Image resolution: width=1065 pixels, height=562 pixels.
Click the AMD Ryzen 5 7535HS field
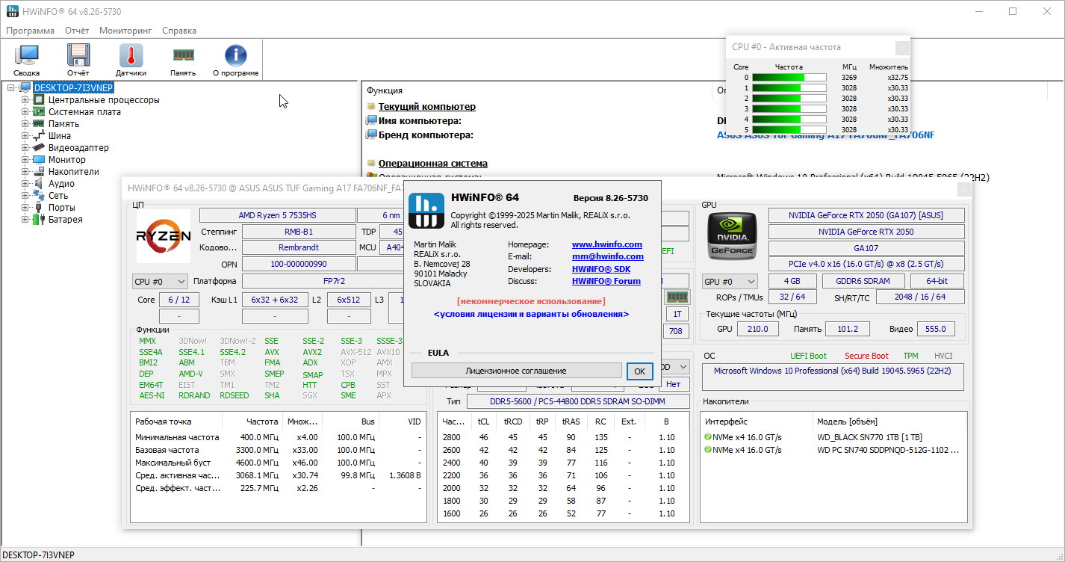tap(277, 215)
